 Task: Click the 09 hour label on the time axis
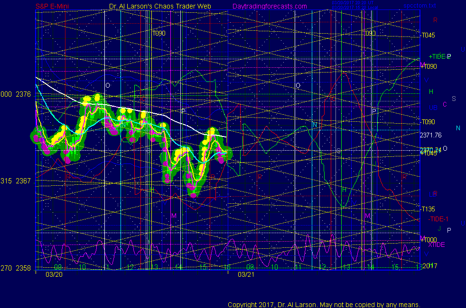click(58, 267)
